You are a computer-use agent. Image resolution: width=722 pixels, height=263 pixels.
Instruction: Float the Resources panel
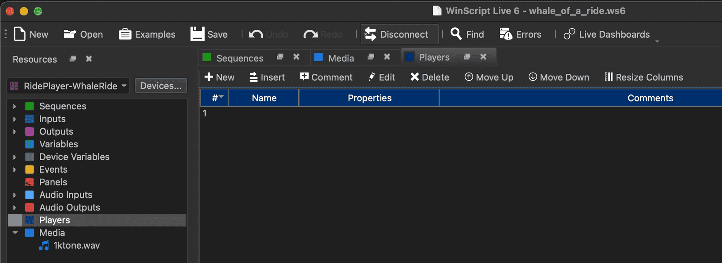point(73,59)
